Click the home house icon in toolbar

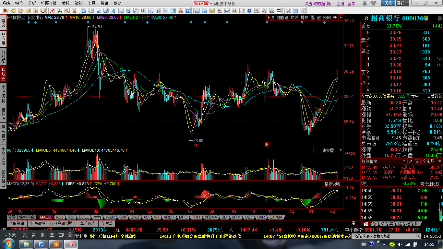click(303, 11)
